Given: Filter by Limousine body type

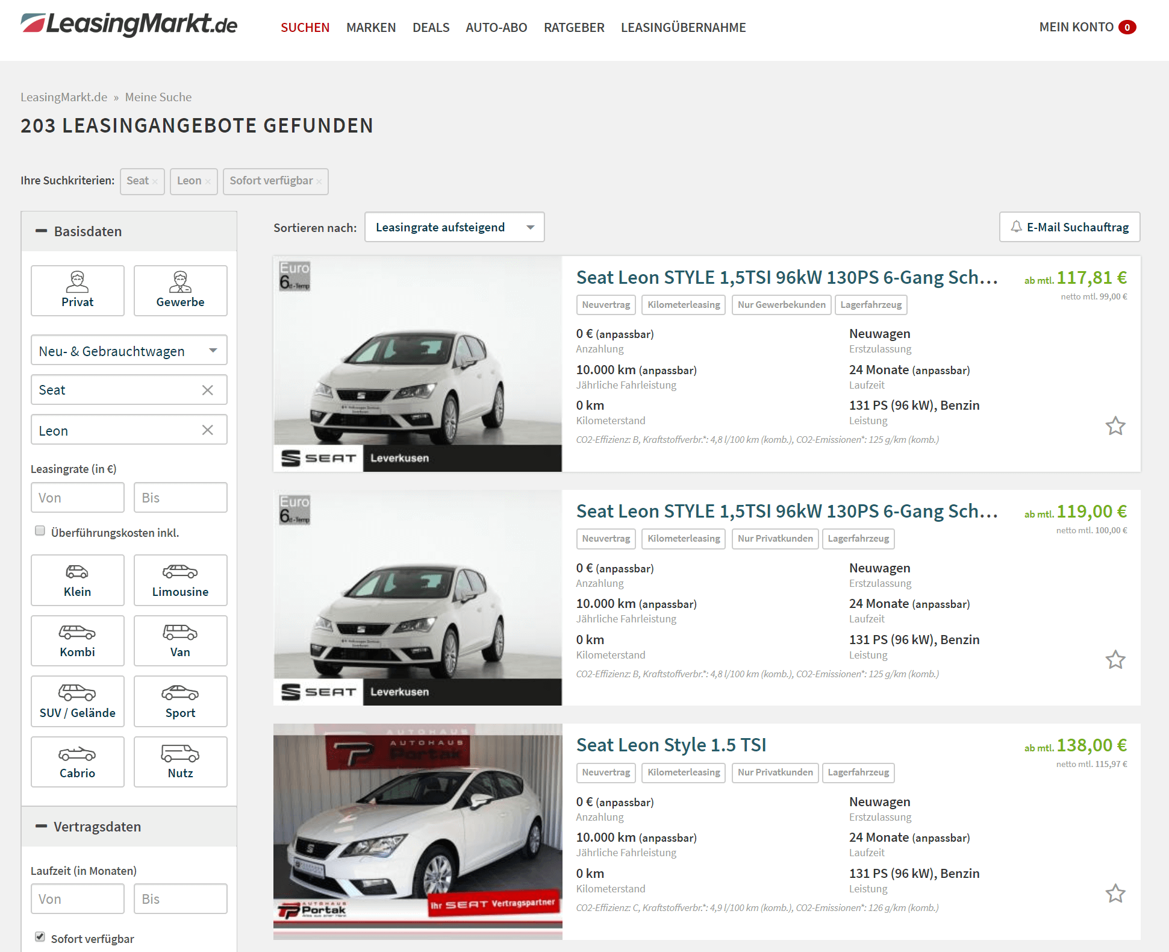Looking at the screenshot, I should pyautogui.click(x=180, y=580).
